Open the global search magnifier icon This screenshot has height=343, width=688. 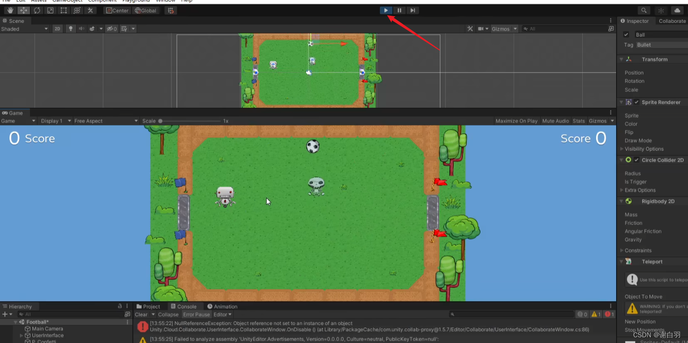click(644, 10)
